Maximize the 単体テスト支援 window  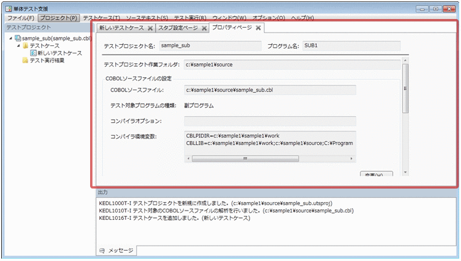[x=435, y=9]
